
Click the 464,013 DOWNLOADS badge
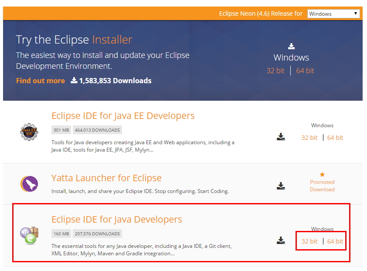97,130
